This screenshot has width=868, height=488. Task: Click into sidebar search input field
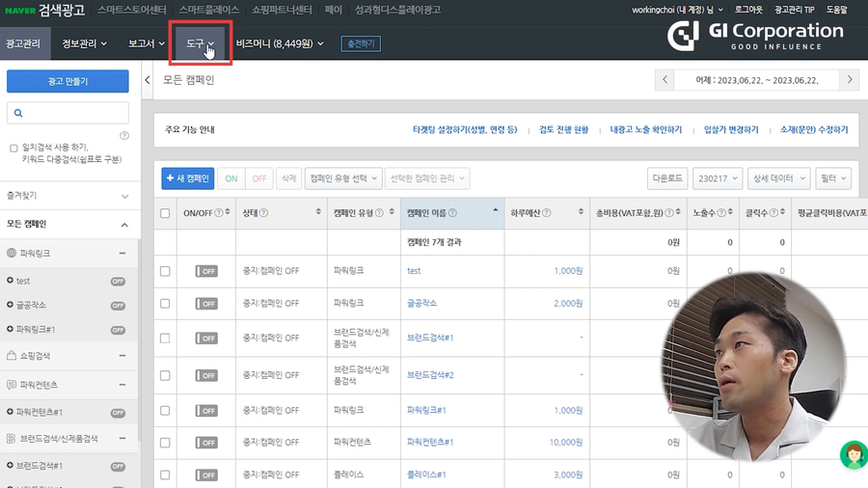68,113
